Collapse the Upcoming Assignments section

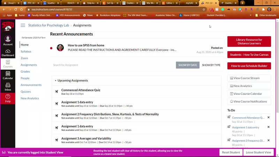[x=55, y=81]
